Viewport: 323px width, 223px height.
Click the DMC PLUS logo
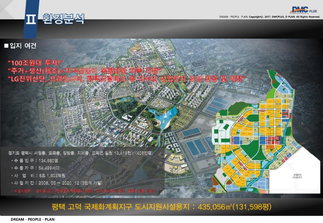(304, 10)
